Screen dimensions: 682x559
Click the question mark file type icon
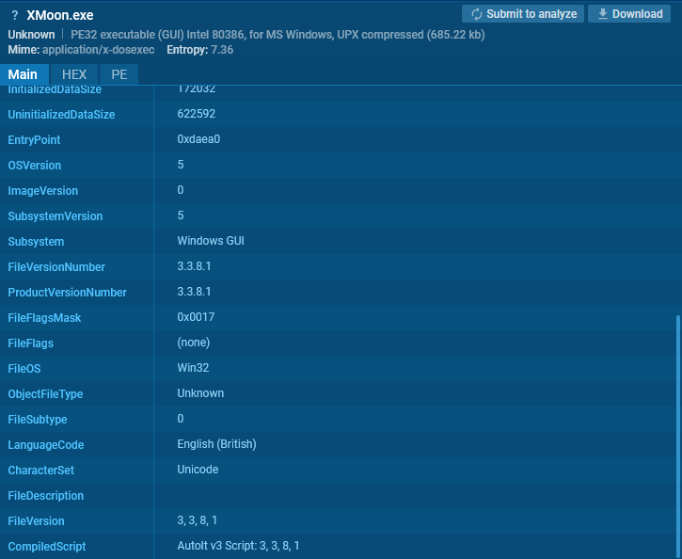pyautogui.click(x=14, y=15)
